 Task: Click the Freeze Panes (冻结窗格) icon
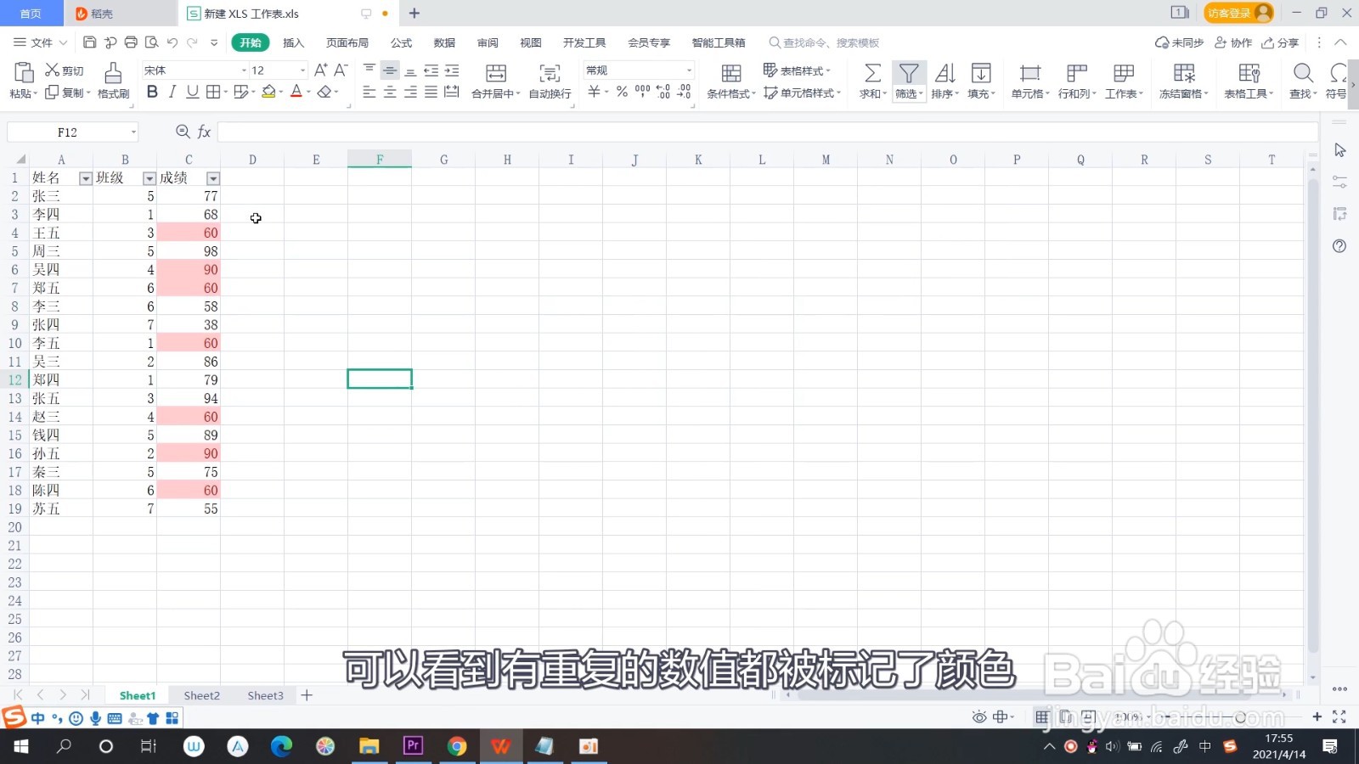tap(1184, 73)
